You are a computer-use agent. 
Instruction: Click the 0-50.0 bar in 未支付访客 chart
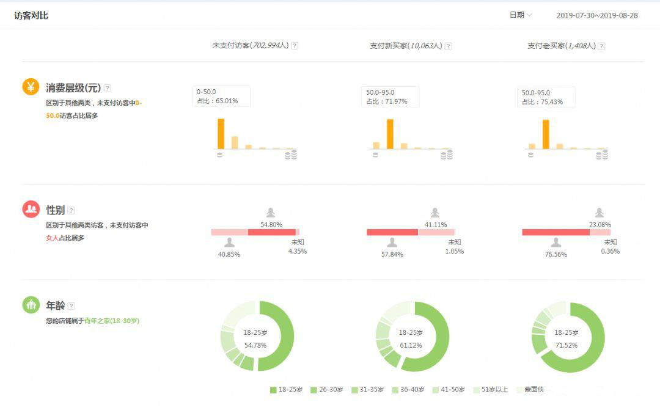pos(221,134)
